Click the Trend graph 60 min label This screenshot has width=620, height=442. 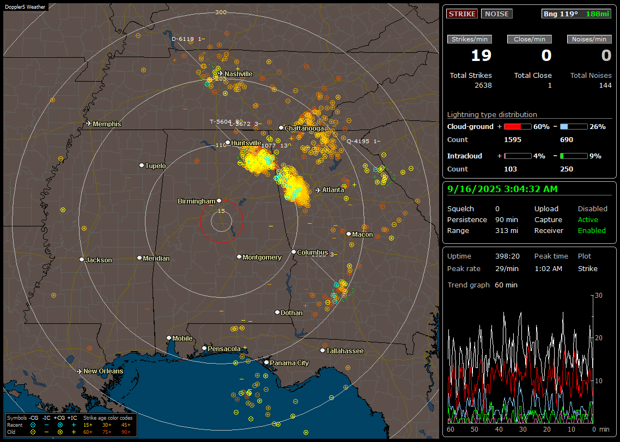[482, 285]
